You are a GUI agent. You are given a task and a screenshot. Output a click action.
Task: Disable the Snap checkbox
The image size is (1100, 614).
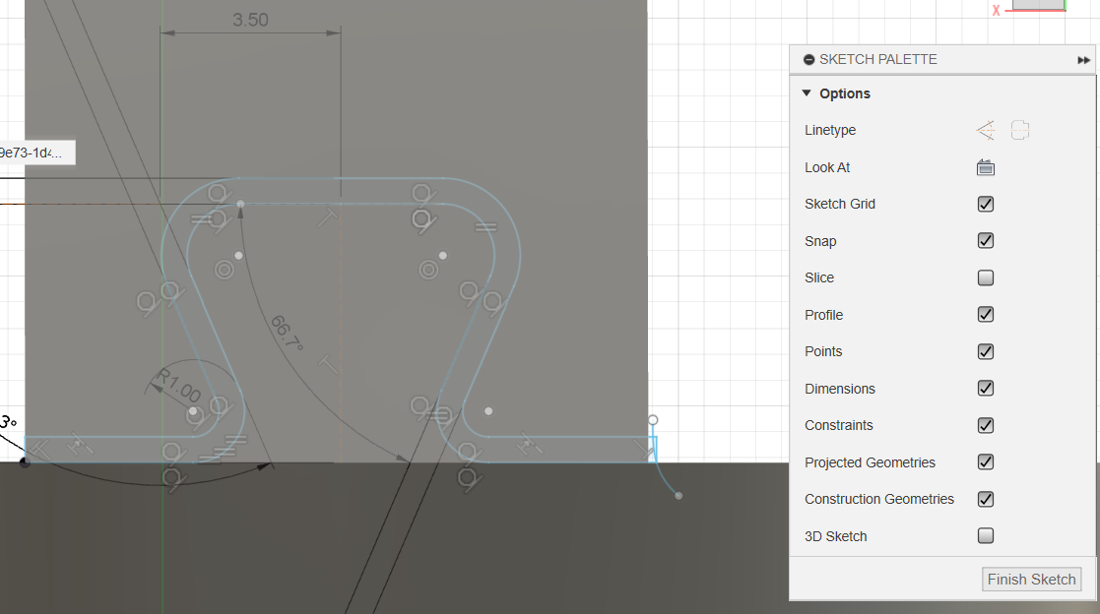[x=986, y=241]
